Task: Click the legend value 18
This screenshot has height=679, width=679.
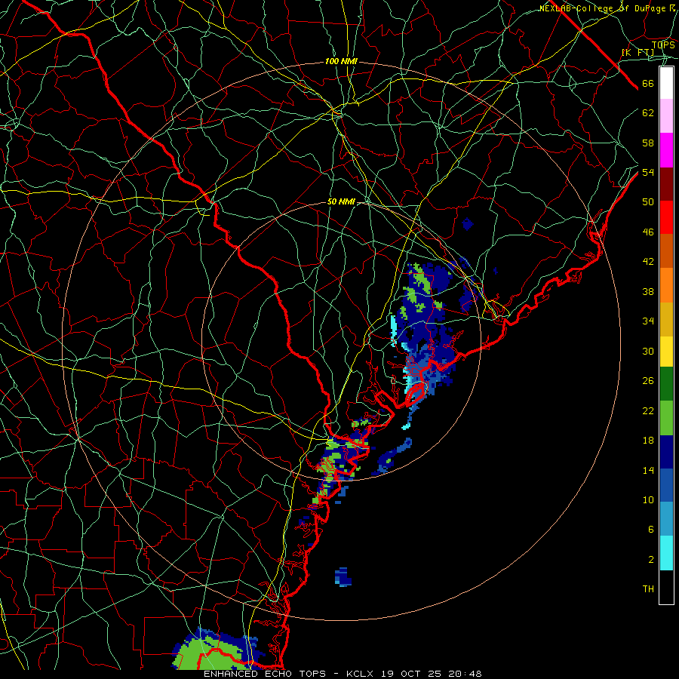Action: (x=648, y=441)
